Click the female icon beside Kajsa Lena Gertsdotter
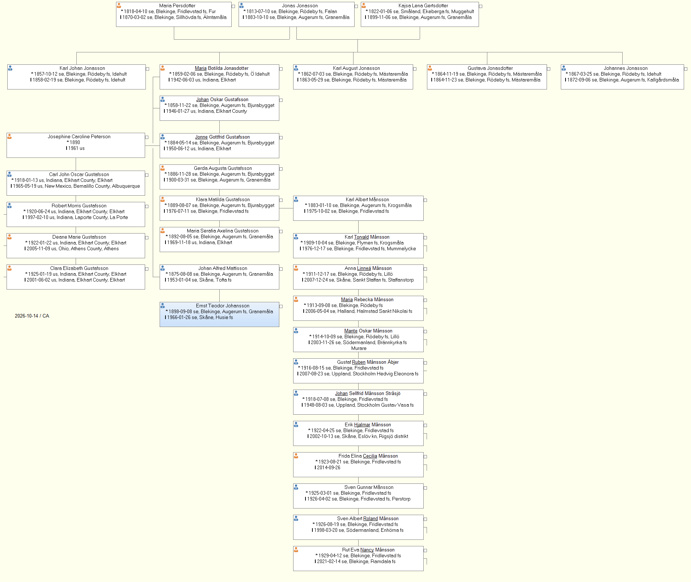The height and width of the screenshot is (582, 691). (364, 5)
